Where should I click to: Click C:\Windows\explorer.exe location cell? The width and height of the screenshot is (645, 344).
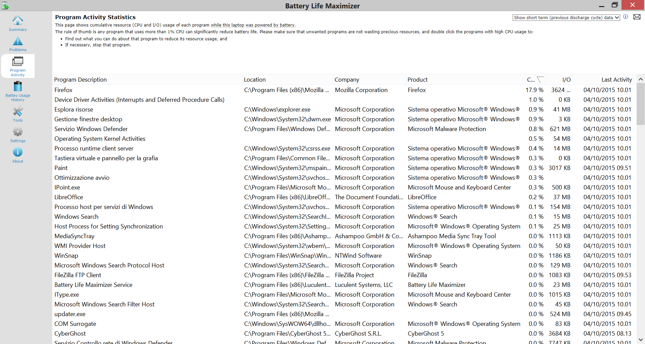click(x=277, y=110)
